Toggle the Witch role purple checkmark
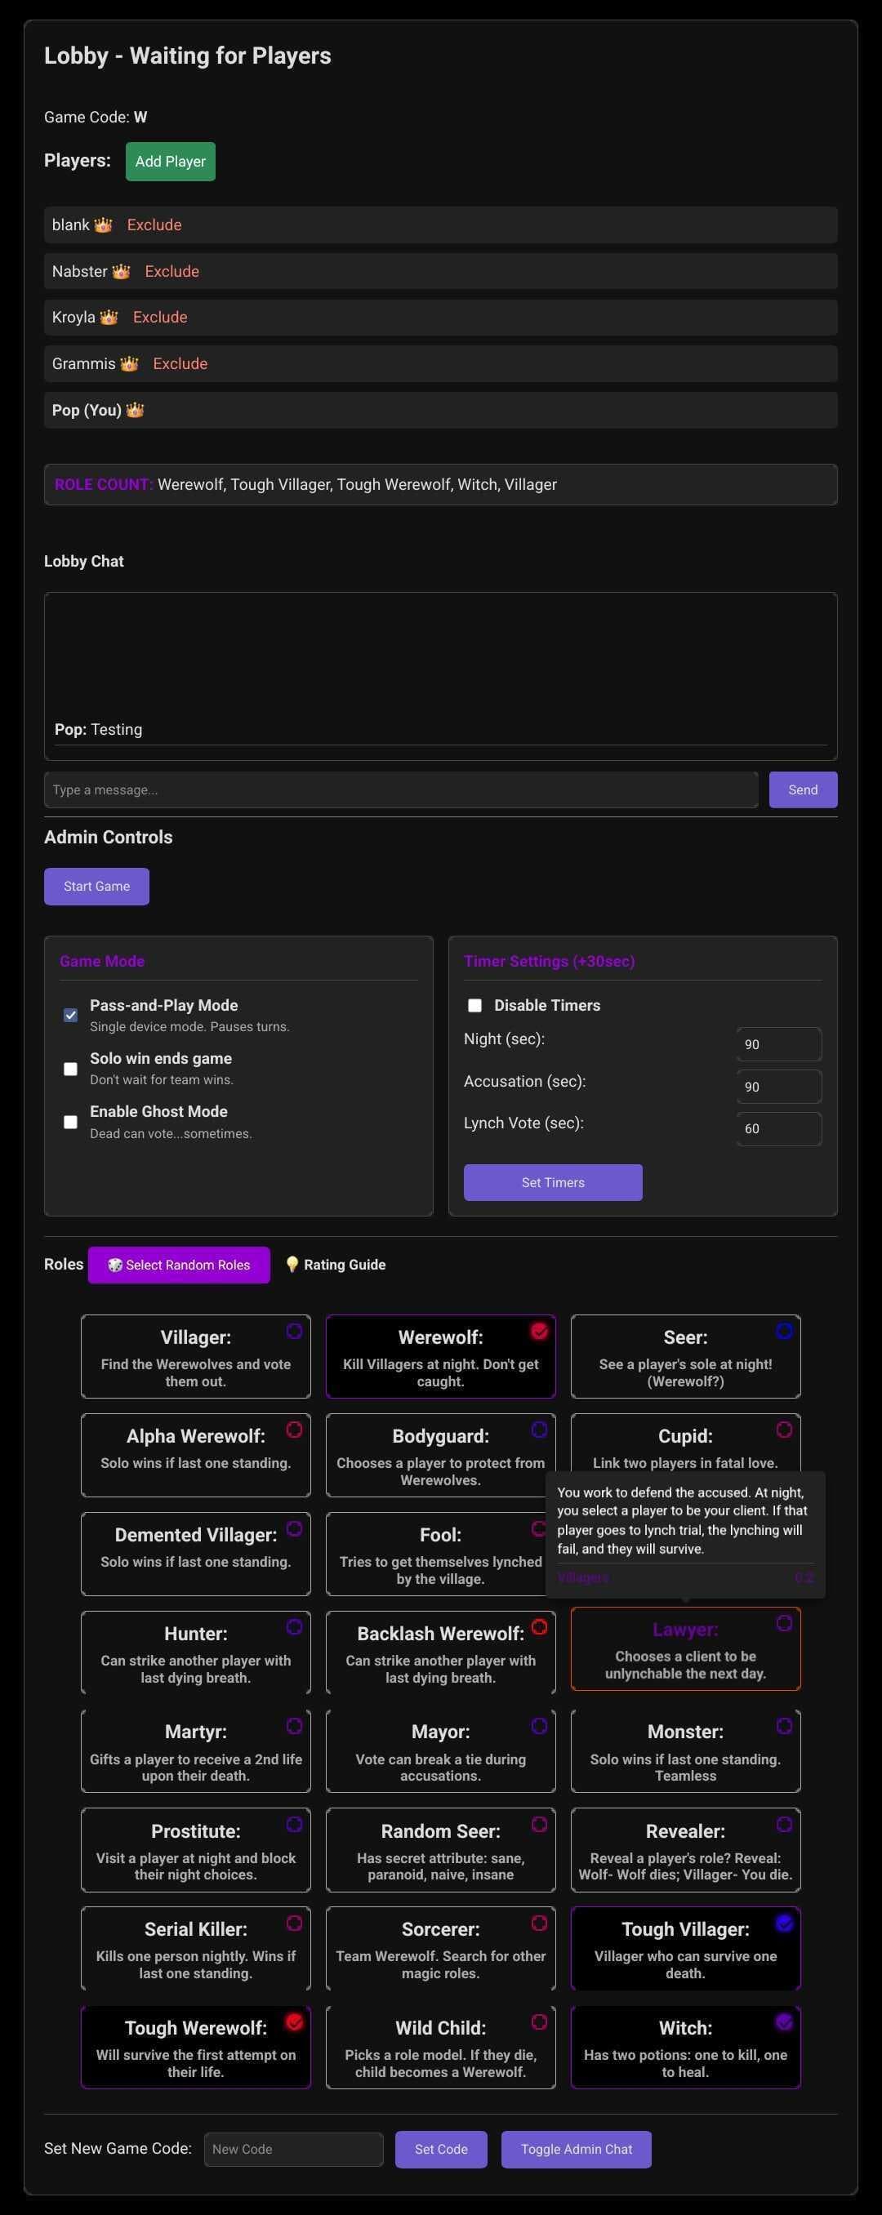Viewport: 882px width, 2215px height. point(784,2022)
